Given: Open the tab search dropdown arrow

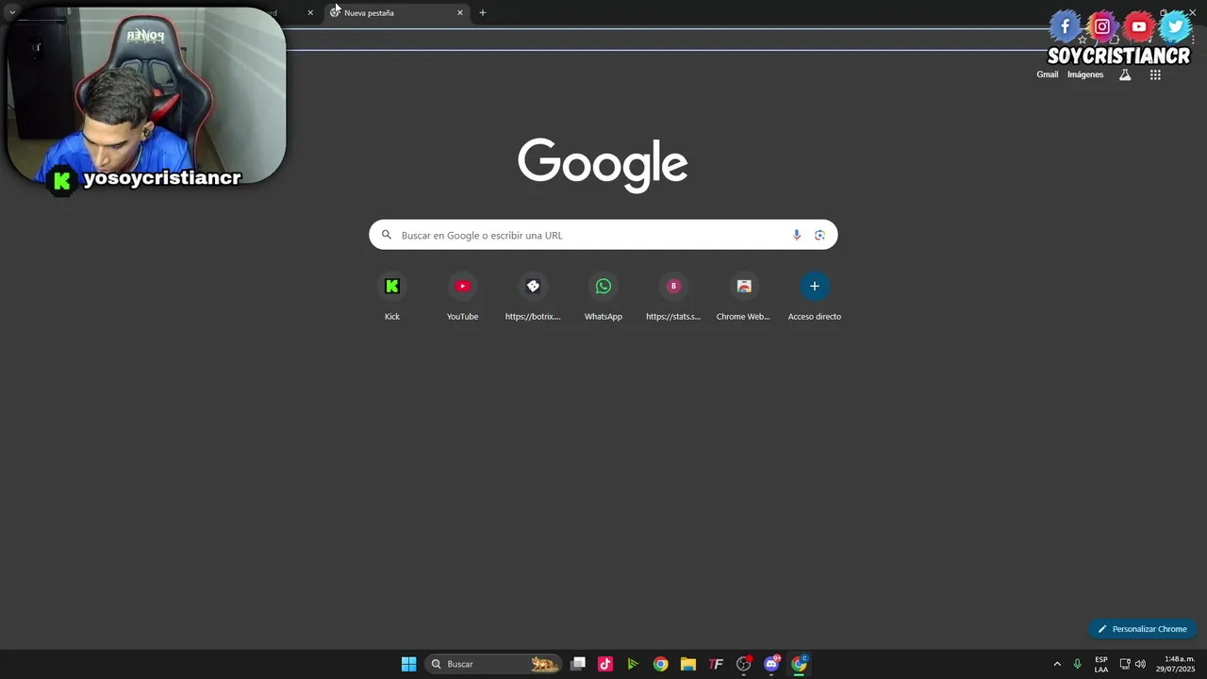Looking at the screenshot, I should click(x=12, y=12).
